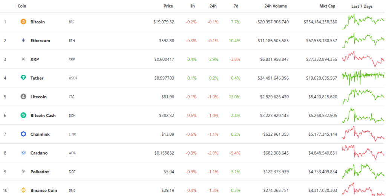The image size is (386, 196).
Task: Click the Coin column header
Action: [22, 6]
